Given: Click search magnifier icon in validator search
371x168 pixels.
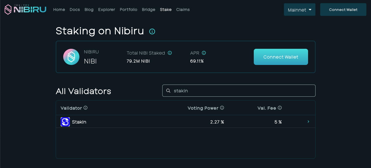Looking at the screenshot, I should coord(168,91).
